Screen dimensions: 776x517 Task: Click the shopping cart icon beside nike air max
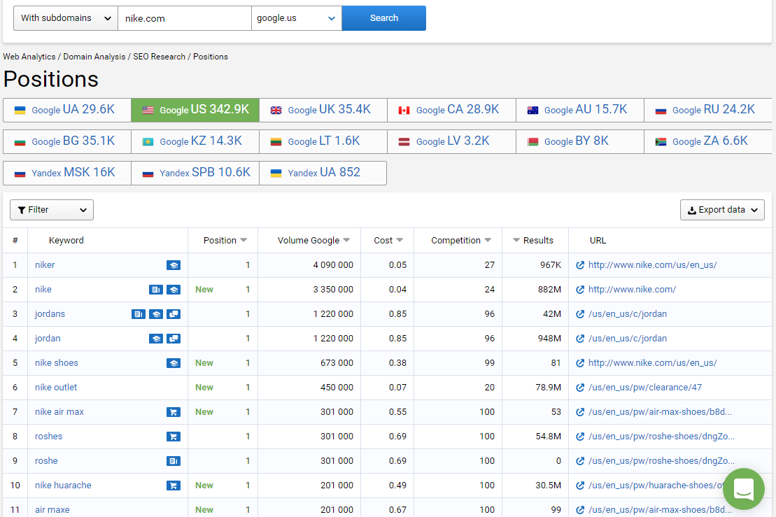pyautogui.click(x=173, y=412)
